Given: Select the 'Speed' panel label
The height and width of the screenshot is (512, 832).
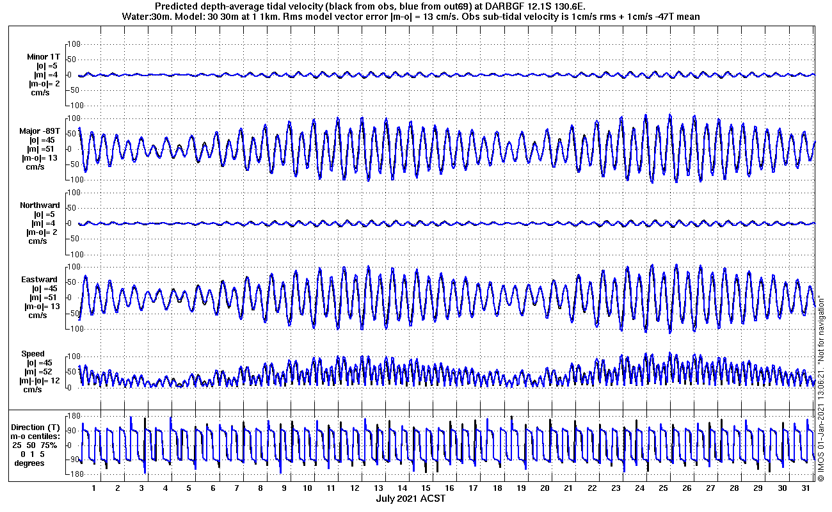Looking at the screenshot, I should click(33, 354).
